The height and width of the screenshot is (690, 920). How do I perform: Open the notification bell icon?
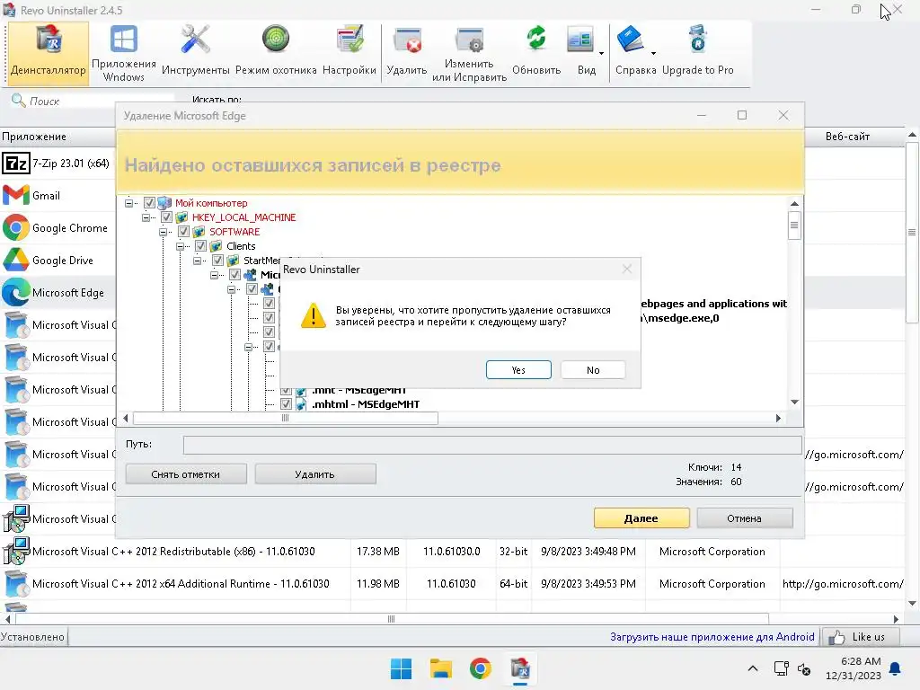896,668
